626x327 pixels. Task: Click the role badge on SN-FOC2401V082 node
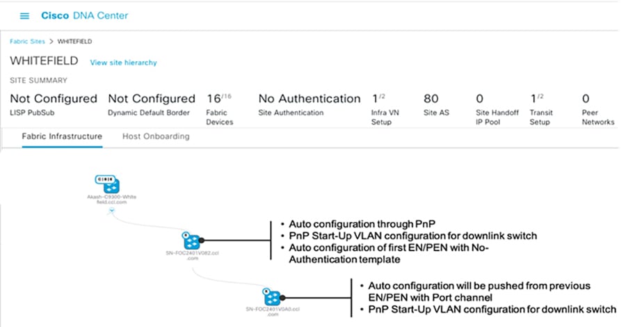[x=185, y=235]
